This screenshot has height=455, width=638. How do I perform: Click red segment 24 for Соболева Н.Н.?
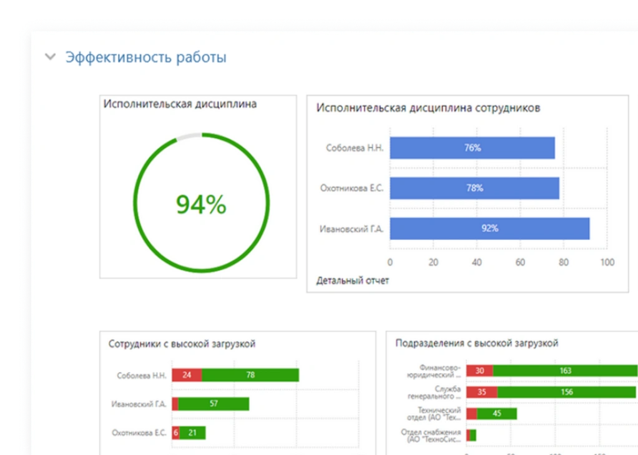tap(187, 375)
